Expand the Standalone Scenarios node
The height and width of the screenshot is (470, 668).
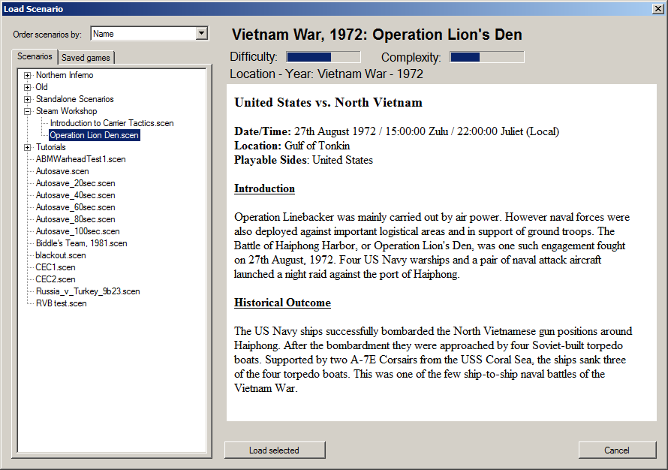[x=27, y=99]
